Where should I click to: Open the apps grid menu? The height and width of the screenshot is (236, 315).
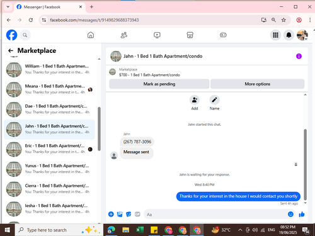tap(275, 35)
